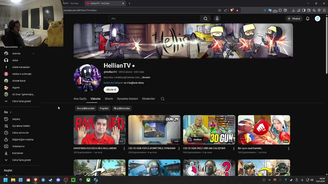Image resolution: width=328 pixels, height=184 pixels.
Task: Open more options for TÜPLÜ MONİTÖRLE video
Action: tap(179, 148)
